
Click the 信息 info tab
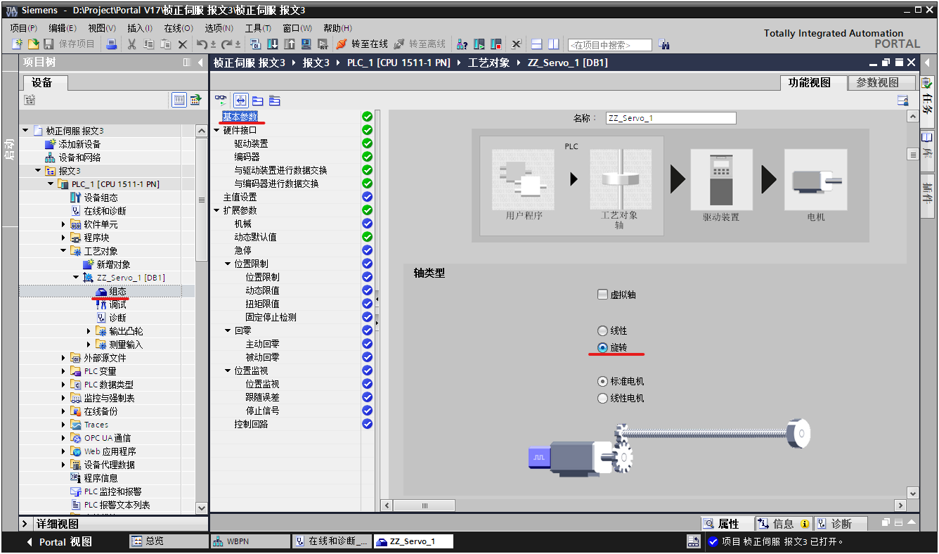click(x=783, y=524)
